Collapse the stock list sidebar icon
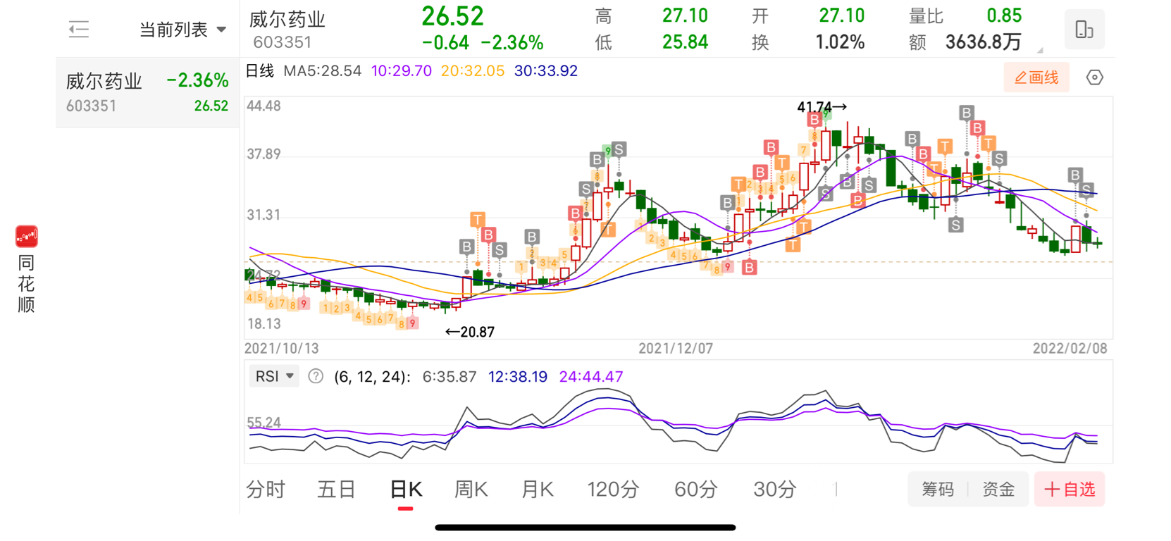Screen dimensions: 1171x541 (79, 30)
